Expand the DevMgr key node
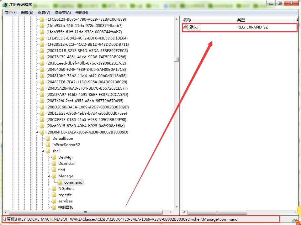Image resolution: width=301 pixels, height=225 pixels. click(x=49, y=157)
